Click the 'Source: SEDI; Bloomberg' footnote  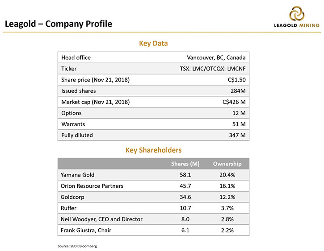click(x=77, y=246)
